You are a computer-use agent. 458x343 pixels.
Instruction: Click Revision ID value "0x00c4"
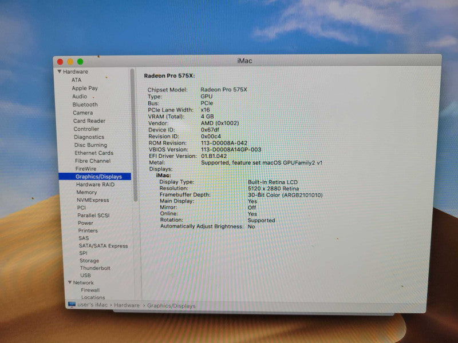[211, 136]
